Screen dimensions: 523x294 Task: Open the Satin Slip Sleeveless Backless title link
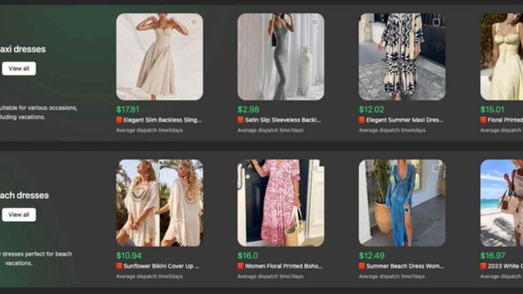point(284,120)
